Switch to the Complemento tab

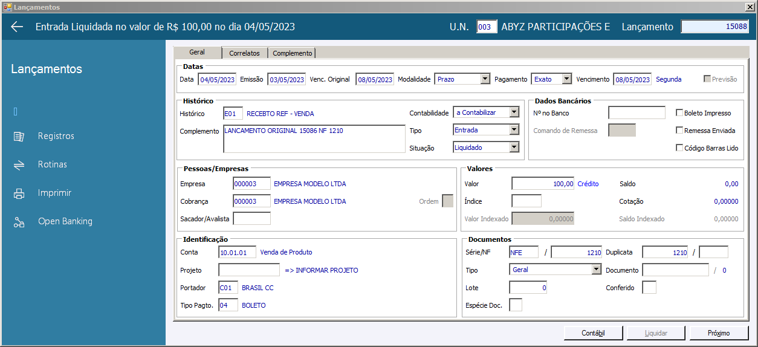(293, 53)
